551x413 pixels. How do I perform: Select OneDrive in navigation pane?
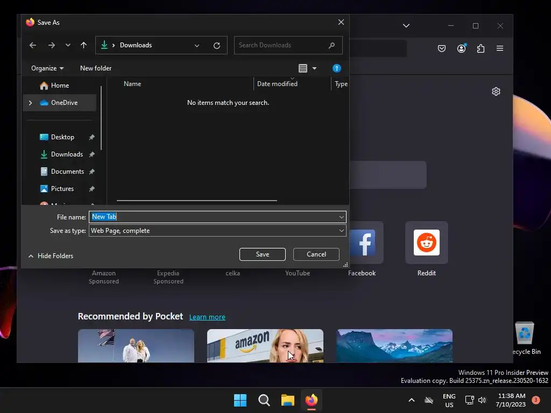point(59,103)
